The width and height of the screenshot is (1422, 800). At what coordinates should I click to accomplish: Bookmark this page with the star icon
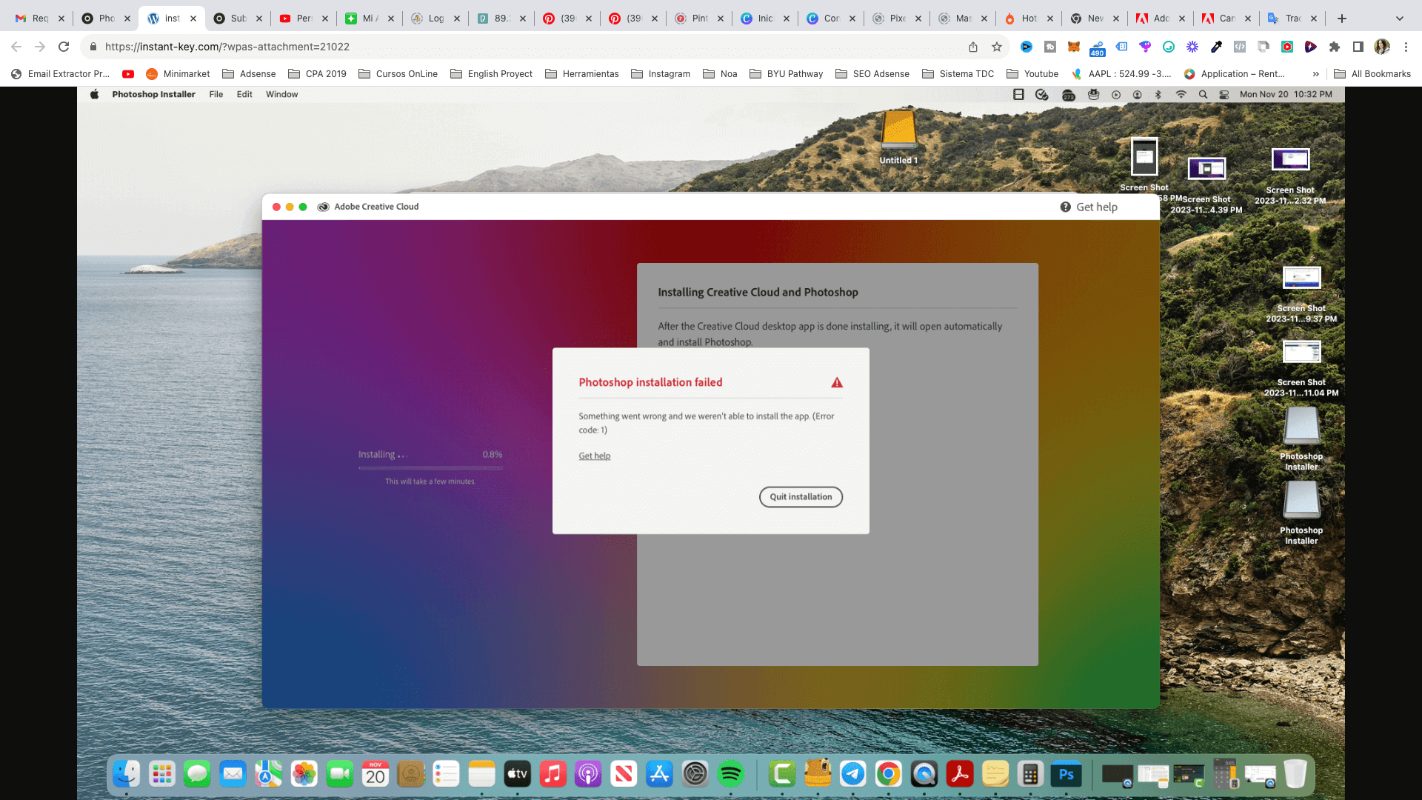tap(997, 47)
